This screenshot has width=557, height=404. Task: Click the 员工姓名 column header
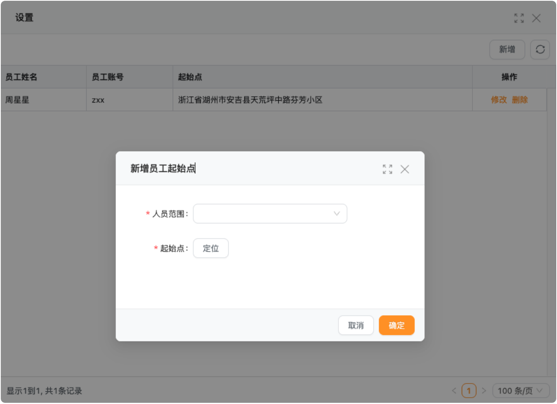coord(21,77)
